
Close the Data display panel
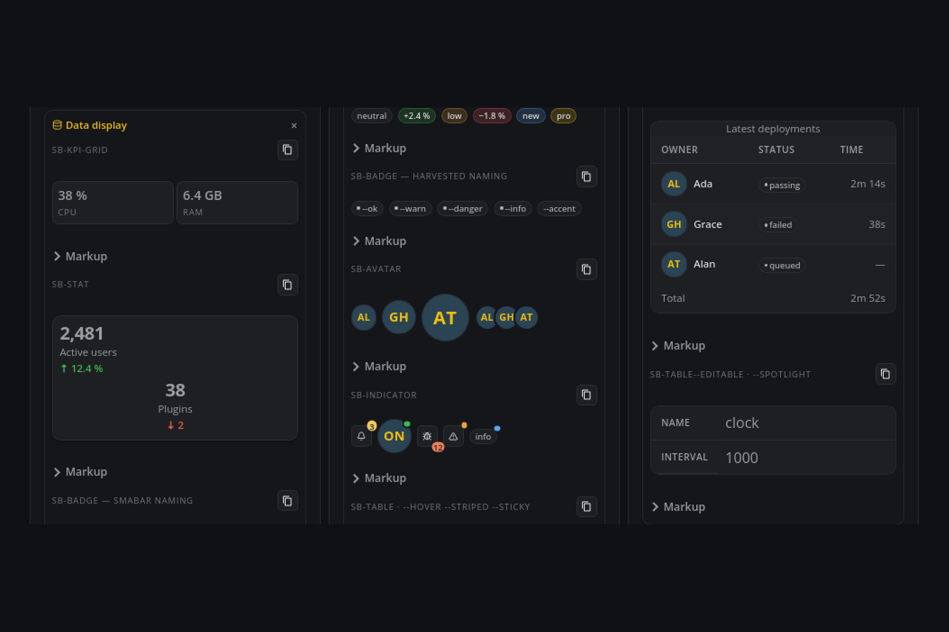click(x=294, y=125)
